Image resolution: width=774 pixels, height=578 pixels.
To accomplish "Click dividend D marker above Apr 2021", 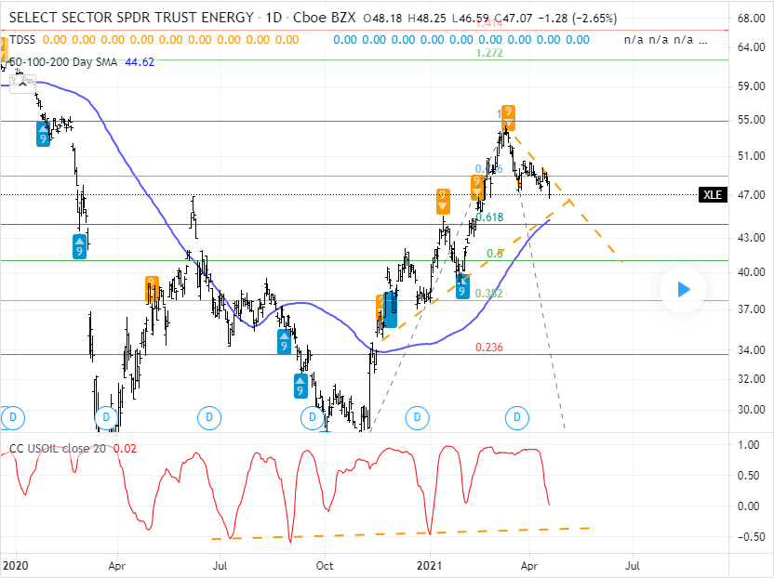I will pyautogui.click(x=518, y=418).
